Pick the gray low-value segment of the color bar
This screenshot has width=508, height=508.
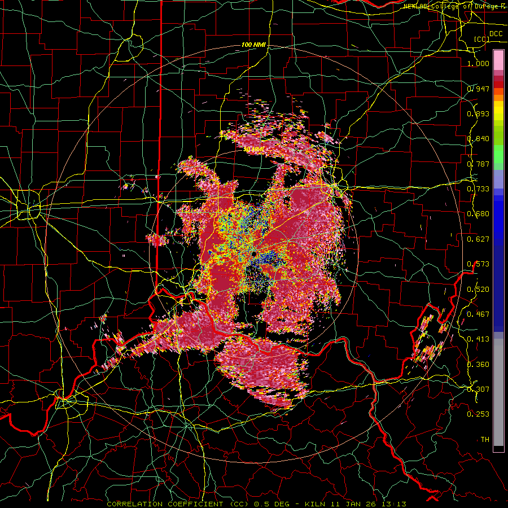[498, 392]
